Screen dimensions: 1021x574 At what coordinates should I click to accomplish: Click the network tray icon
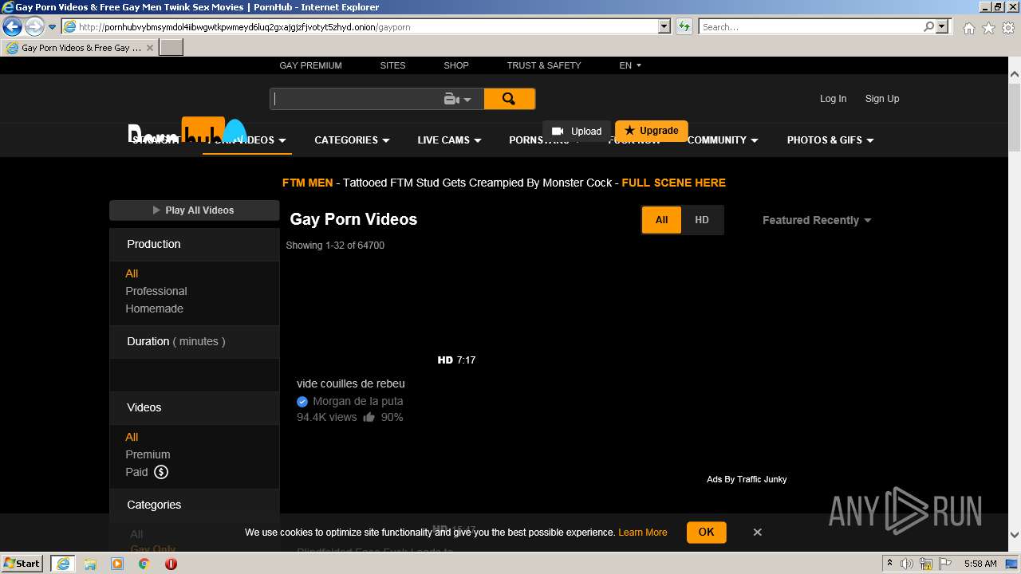[926, 564]
